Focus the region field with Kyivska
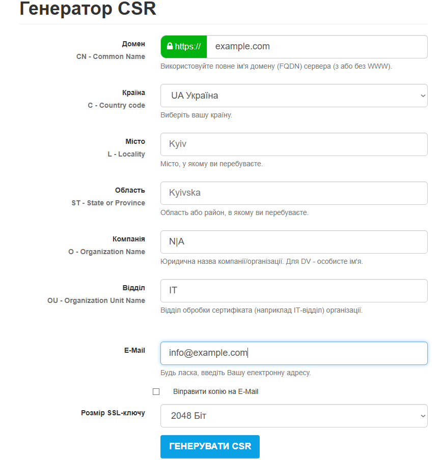Image resolution: width=441 pixels, height=460 pixels. [293, 193]
